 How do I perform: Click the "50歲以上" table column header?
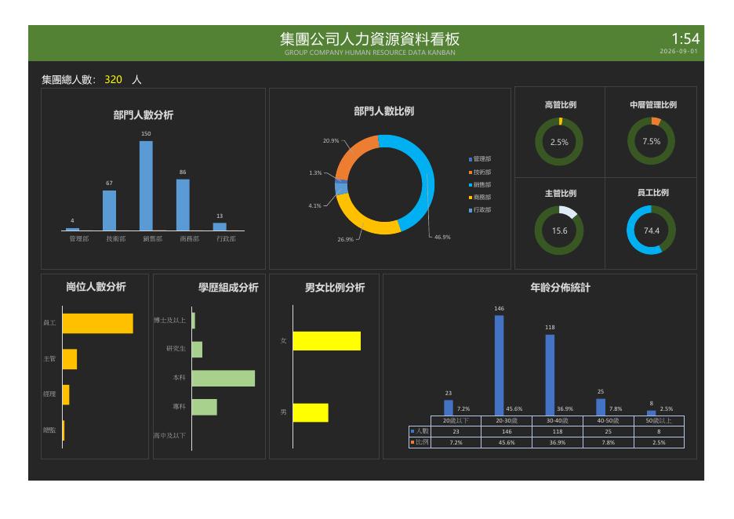click(x=659, y=421)
